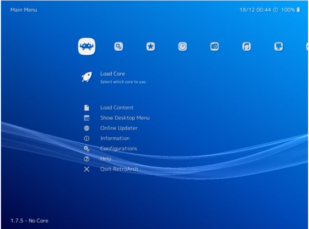Click the '1.7.5 - No Core' version text
This screenshot has width=309, height=229.
coord(29,221)
